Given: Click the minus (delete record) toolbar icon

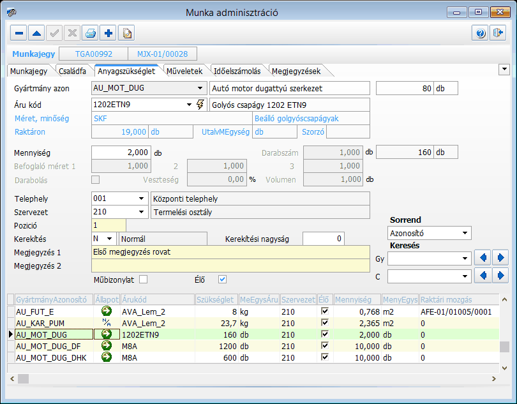Looking at the screenshot, I should [19, 33].
